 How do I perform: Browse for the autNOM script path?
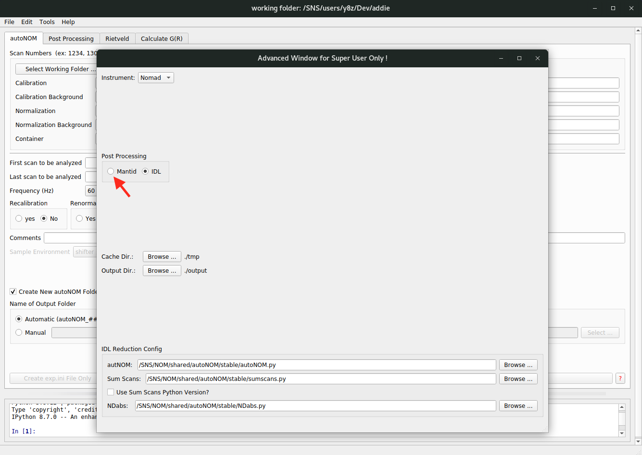click(x=518, y=365)
